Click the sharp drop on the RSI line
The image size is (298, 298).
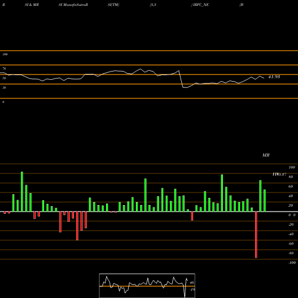[x=181, y=79]
